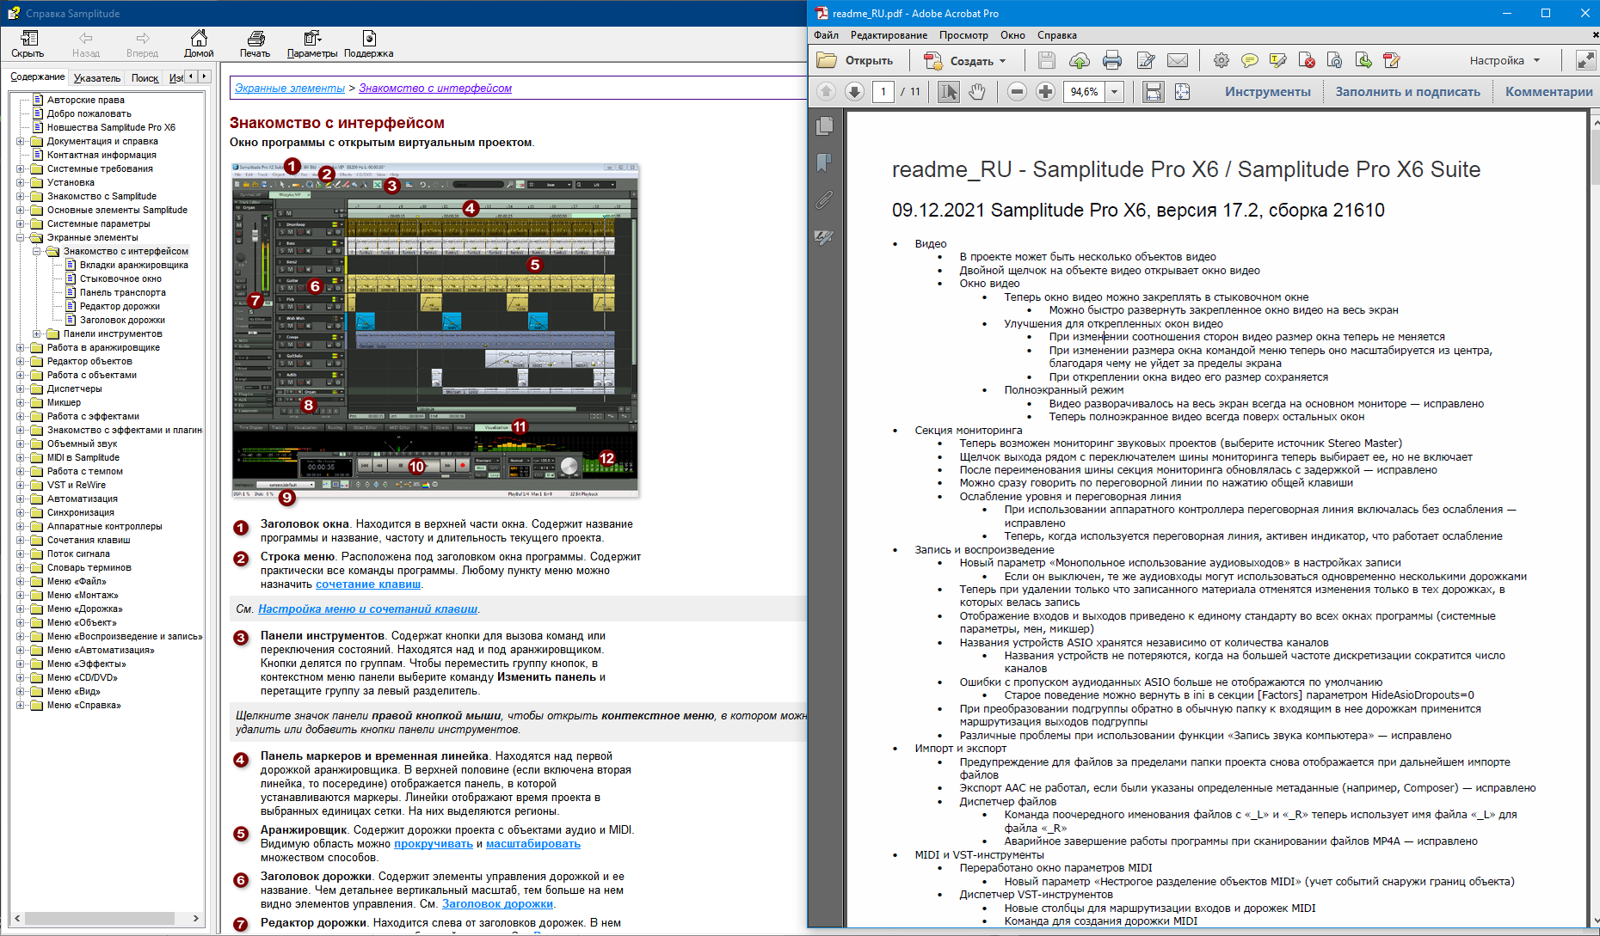The image size is (1600, 936).
Task: Add a sticky note comment in Acrobat
Action: click(1250, 60)
